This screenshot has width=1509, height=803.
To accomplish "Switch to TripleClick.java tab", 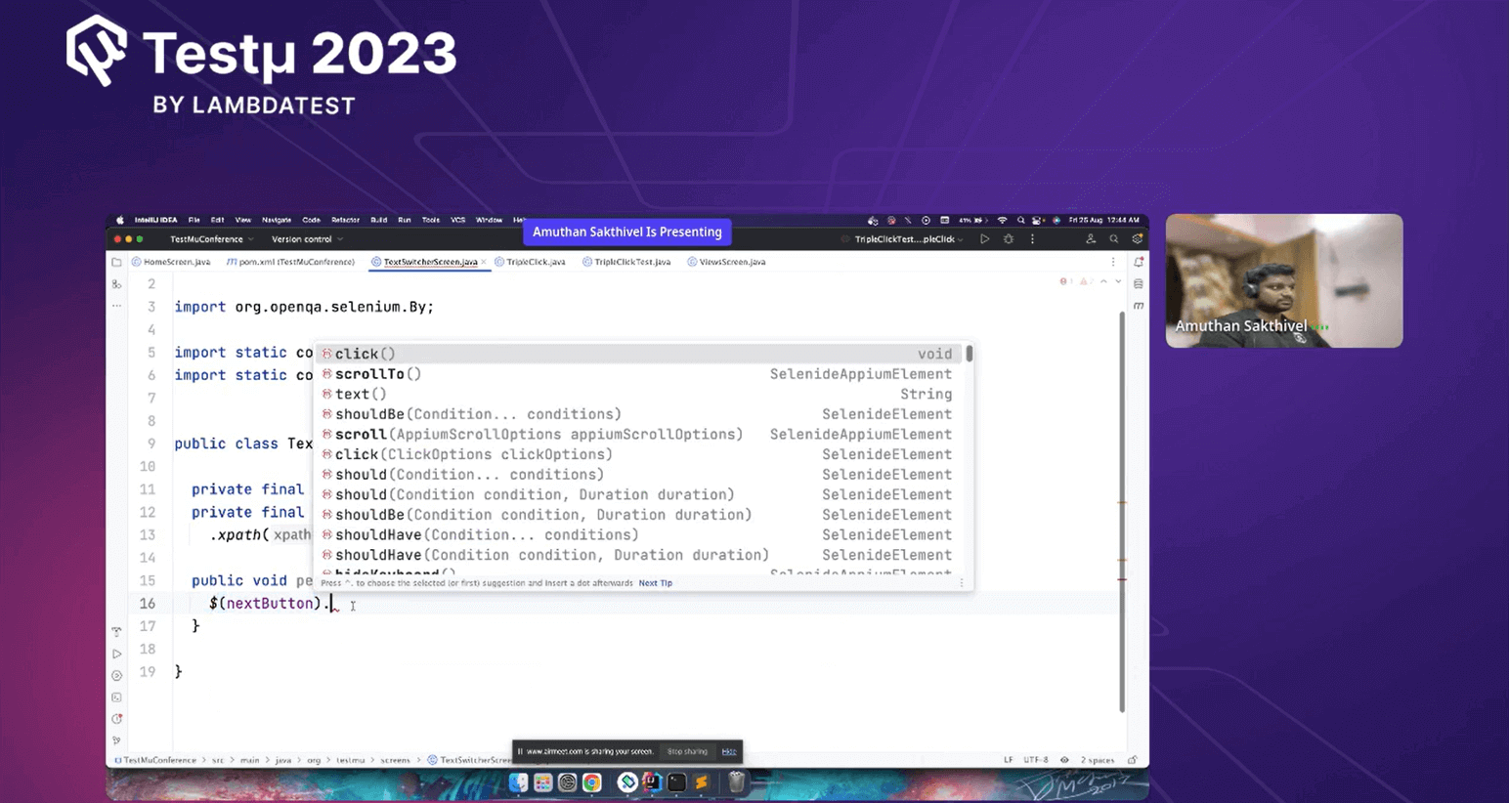I will coord(530,262).
